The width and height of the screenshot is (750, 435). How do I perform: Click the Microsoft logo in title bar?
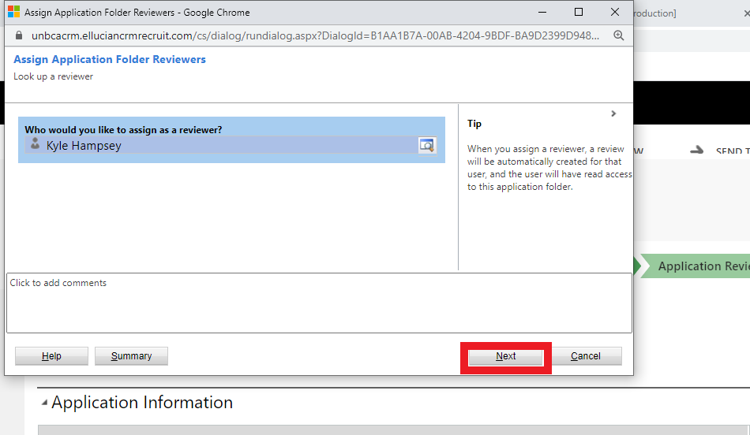(x=14, y=13)
